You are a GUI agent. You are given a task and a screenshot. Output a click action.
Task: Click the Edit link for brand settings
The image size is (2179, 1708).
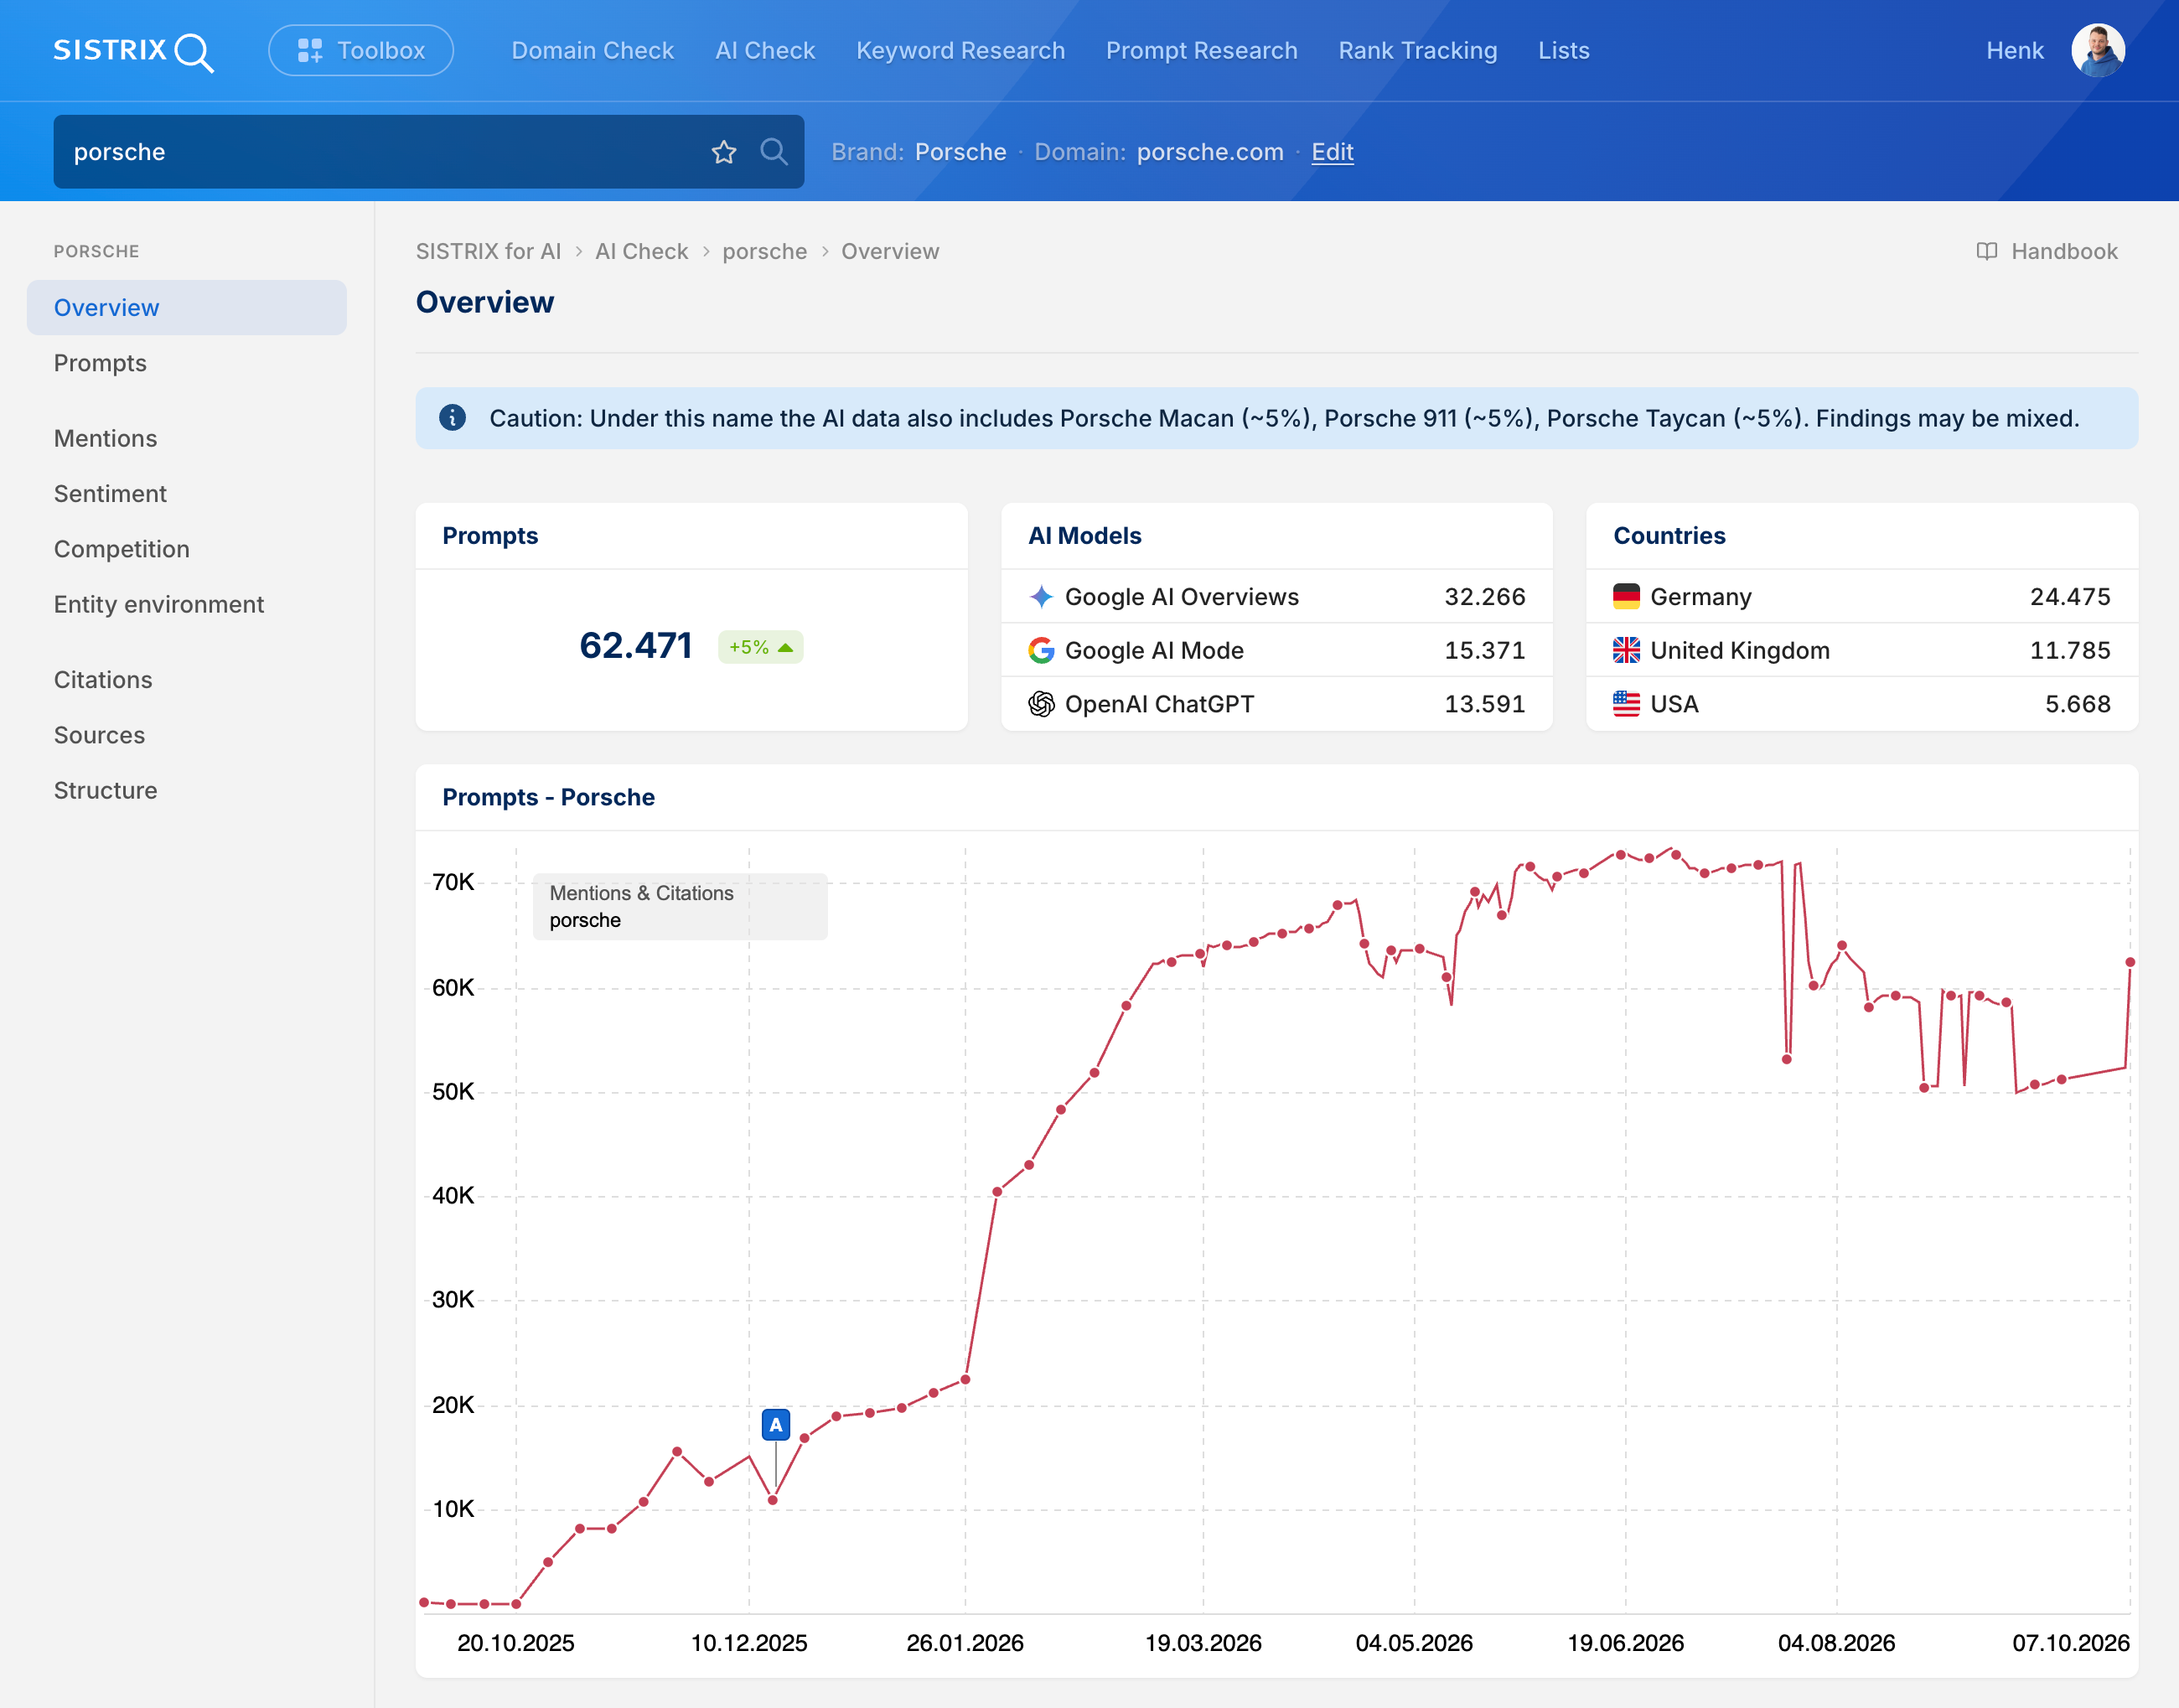coord(1332,152)
